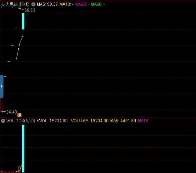Screen dimensions: 196x173
Task: Expand the blue side panel arrow
Action: tap(2, 86)
